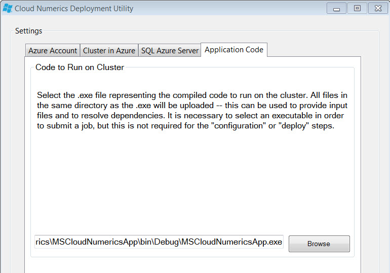Click the instructions paragraph about the .exe file
This screenshot has width=390, height=273.
click(x=192, y=110)
